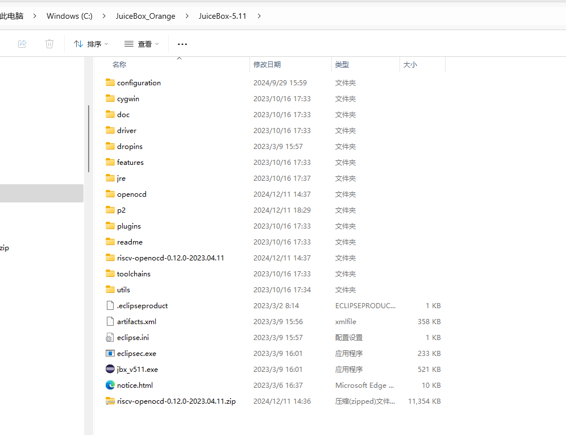Click the artifacts.xml file icon
The width and height of the screenshot is (566, 435).
click(110, 321)
